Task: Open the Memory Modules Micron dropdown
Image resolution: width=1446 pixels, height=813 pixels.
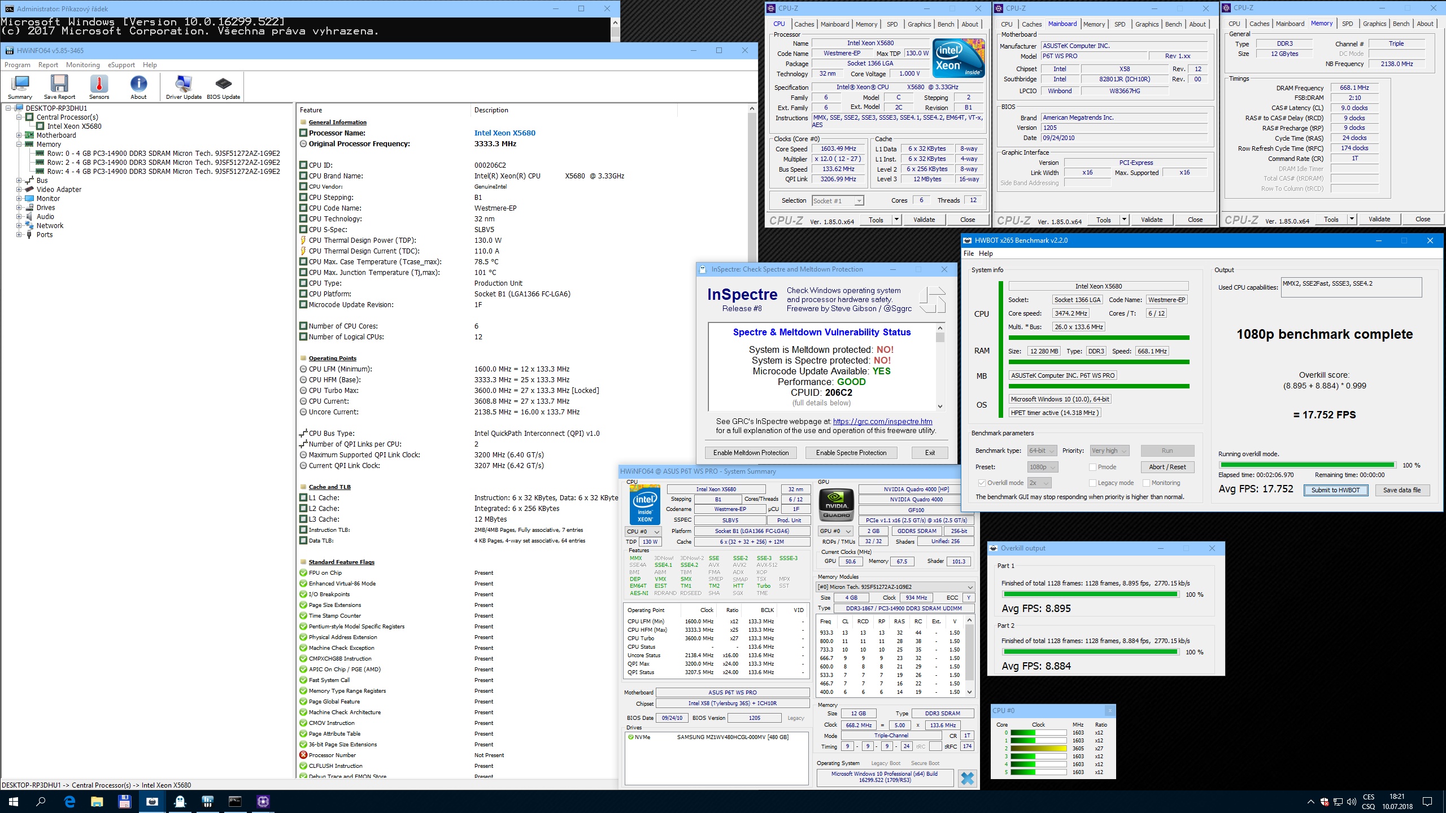Action: coord(896,587)
